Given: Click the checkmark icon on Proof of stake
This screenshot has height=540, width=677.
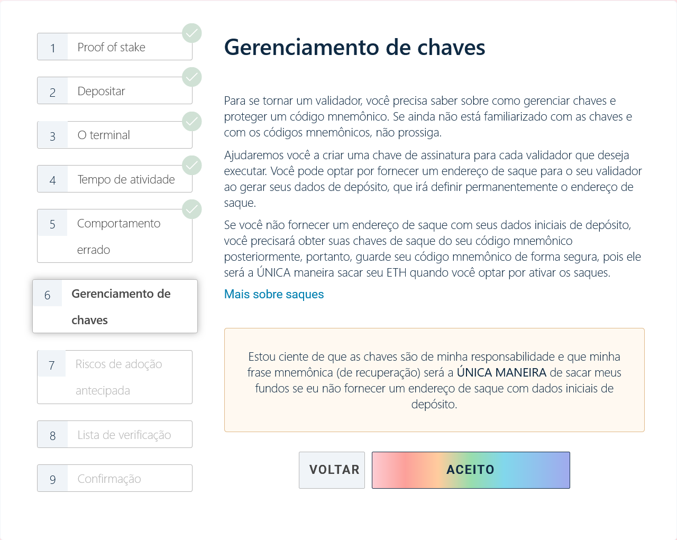Looking at the screenshot, I should tap(191, 33).
